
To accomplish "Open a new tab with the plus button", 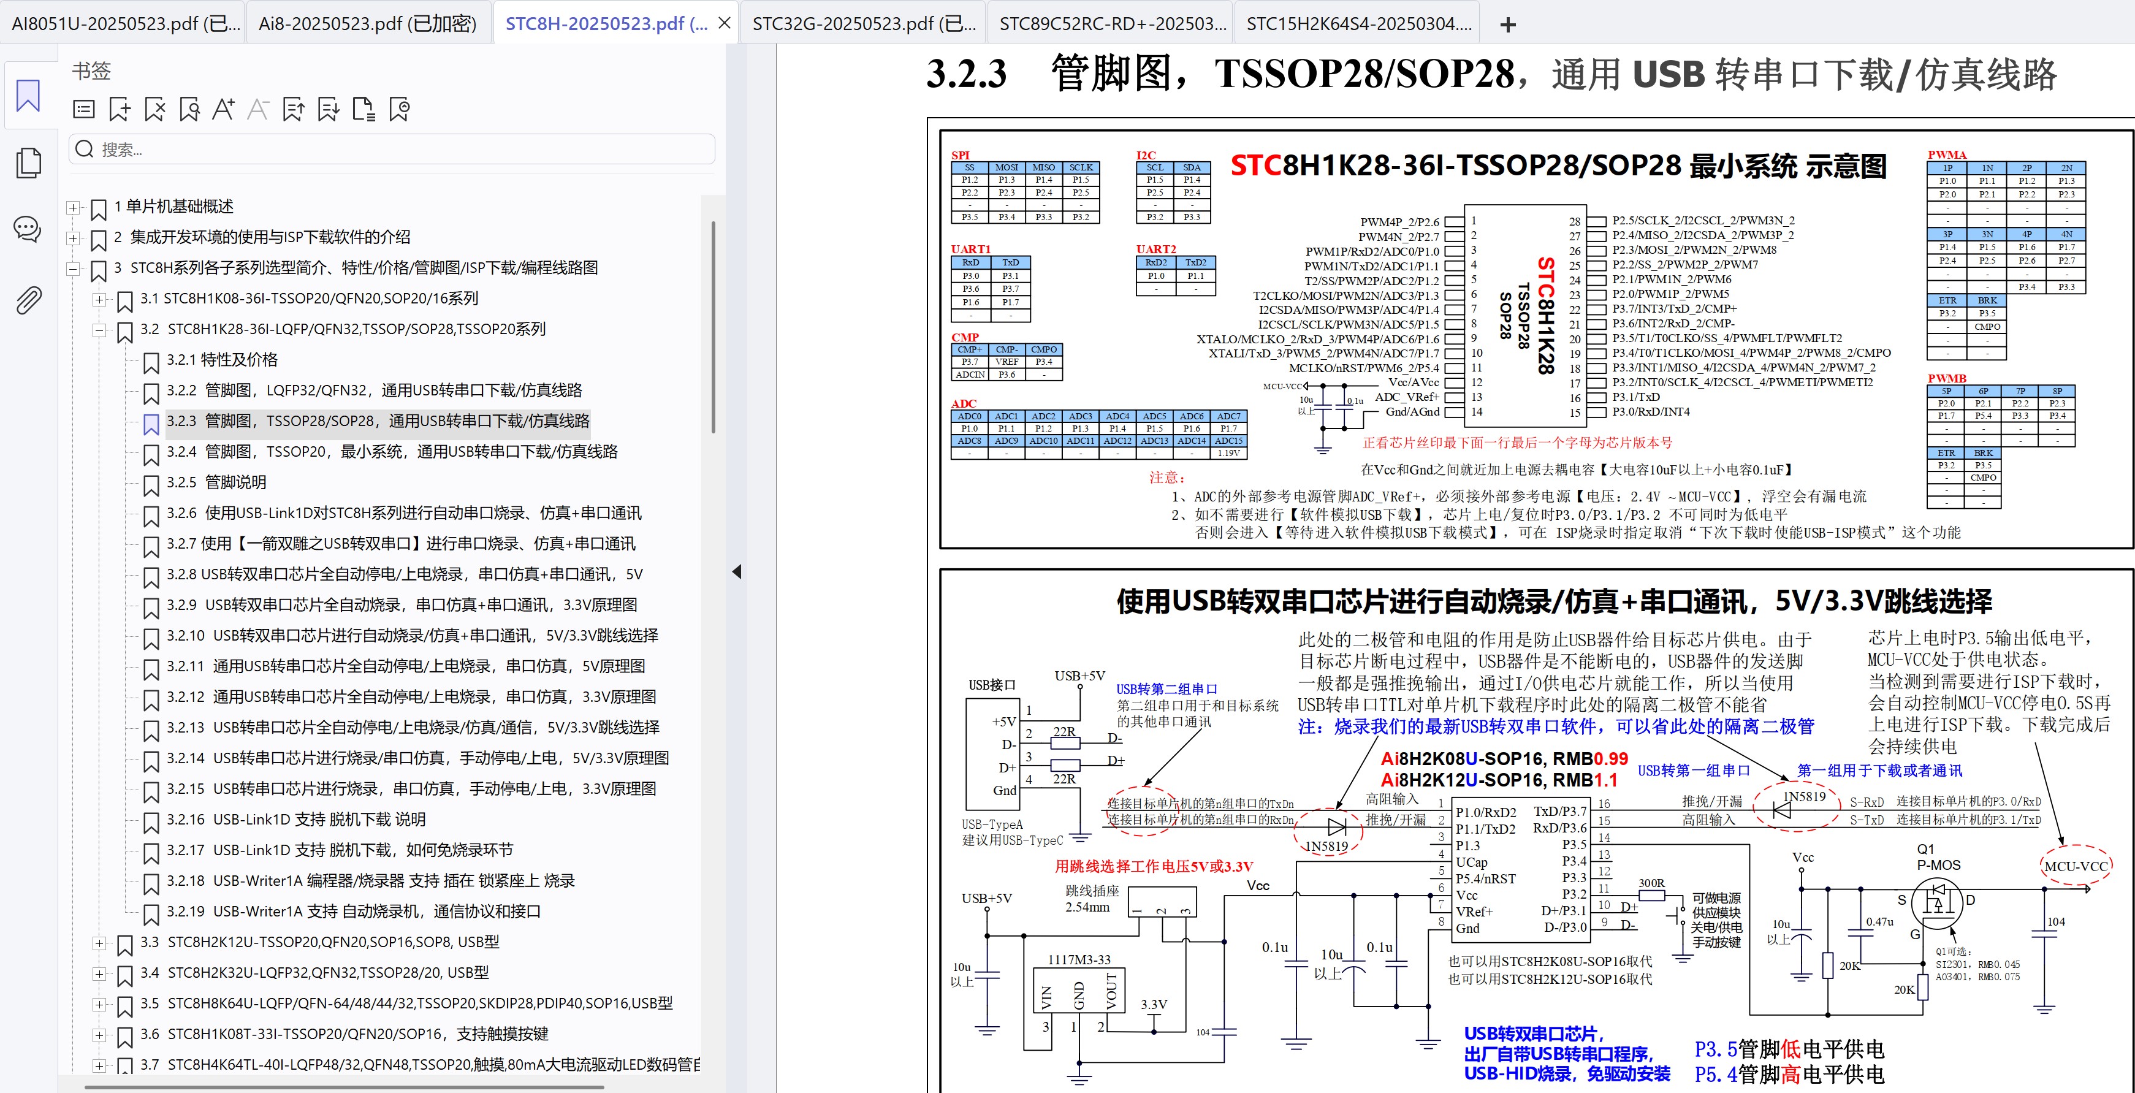I will click(x=1509, y=25).
